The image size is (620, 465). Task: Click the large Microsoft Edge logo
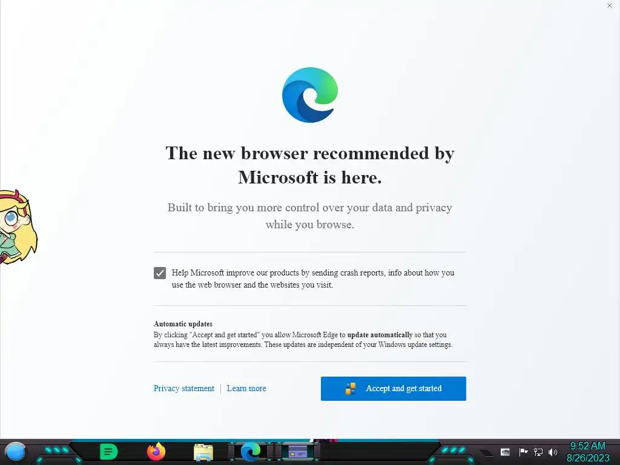[x=310, y=95]
